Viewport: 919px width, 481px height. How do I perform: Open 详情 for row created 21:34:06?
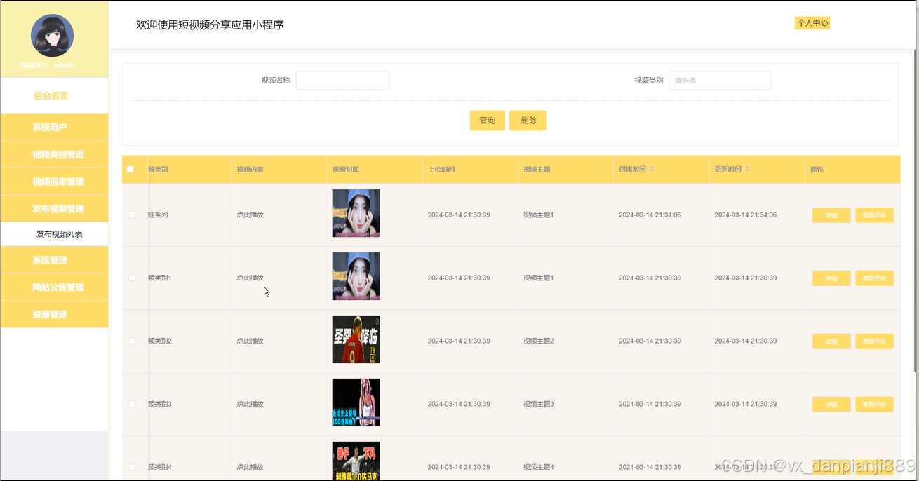coord(831,215)
